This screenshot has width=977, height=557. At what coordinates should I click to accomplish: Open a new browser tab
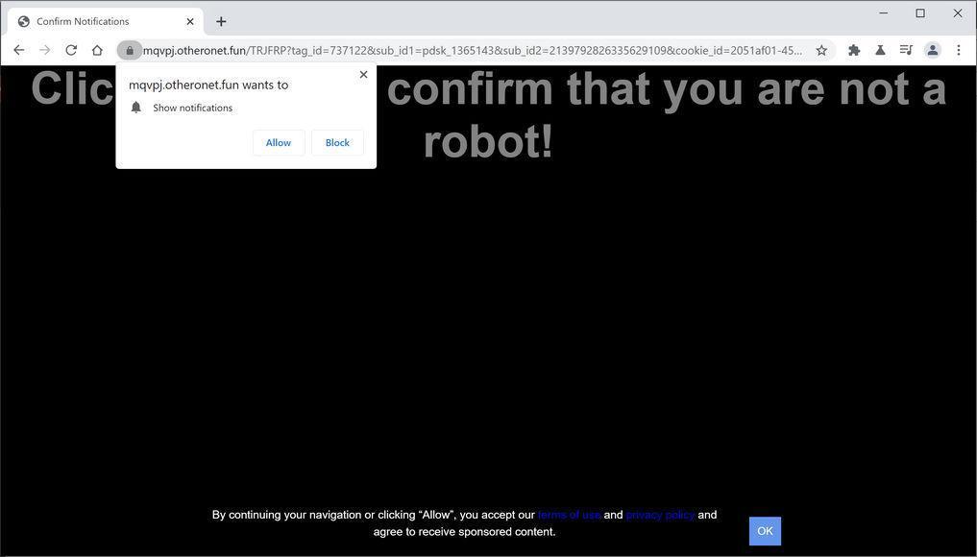click(221, 20)
